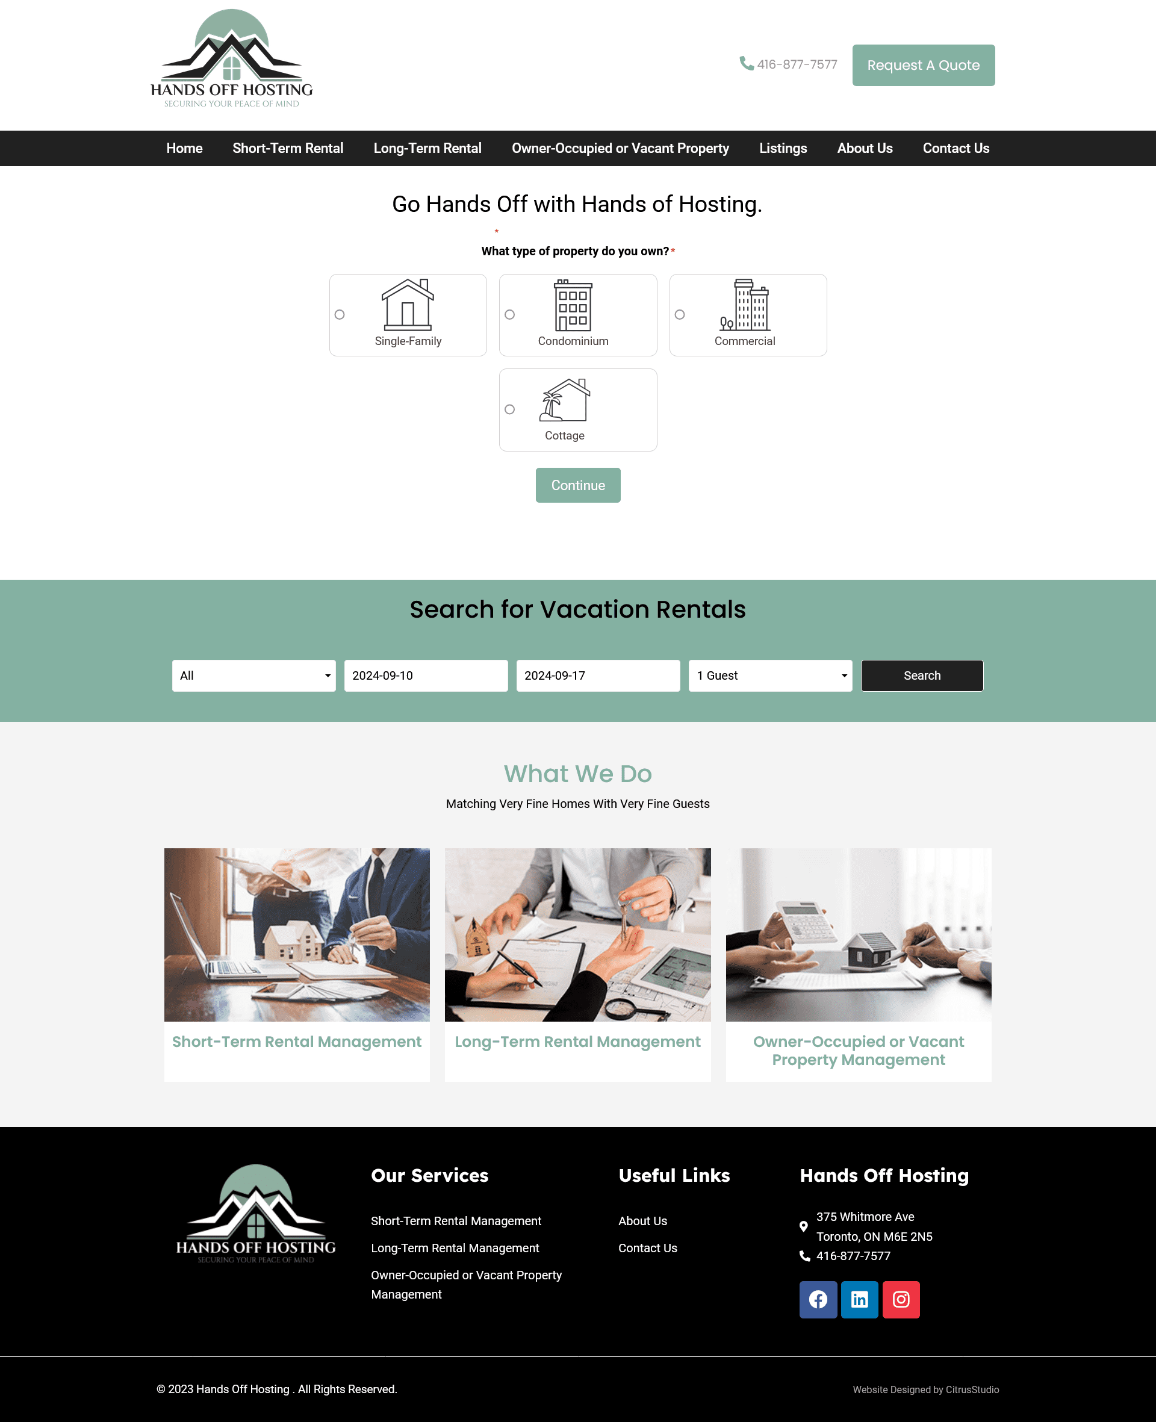Toggle the Cottage radio button

click(509, 409)
